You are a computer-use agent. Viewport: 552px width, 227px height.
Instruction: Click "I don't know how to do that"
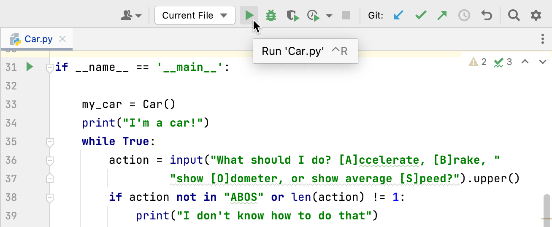pos(274,216)
